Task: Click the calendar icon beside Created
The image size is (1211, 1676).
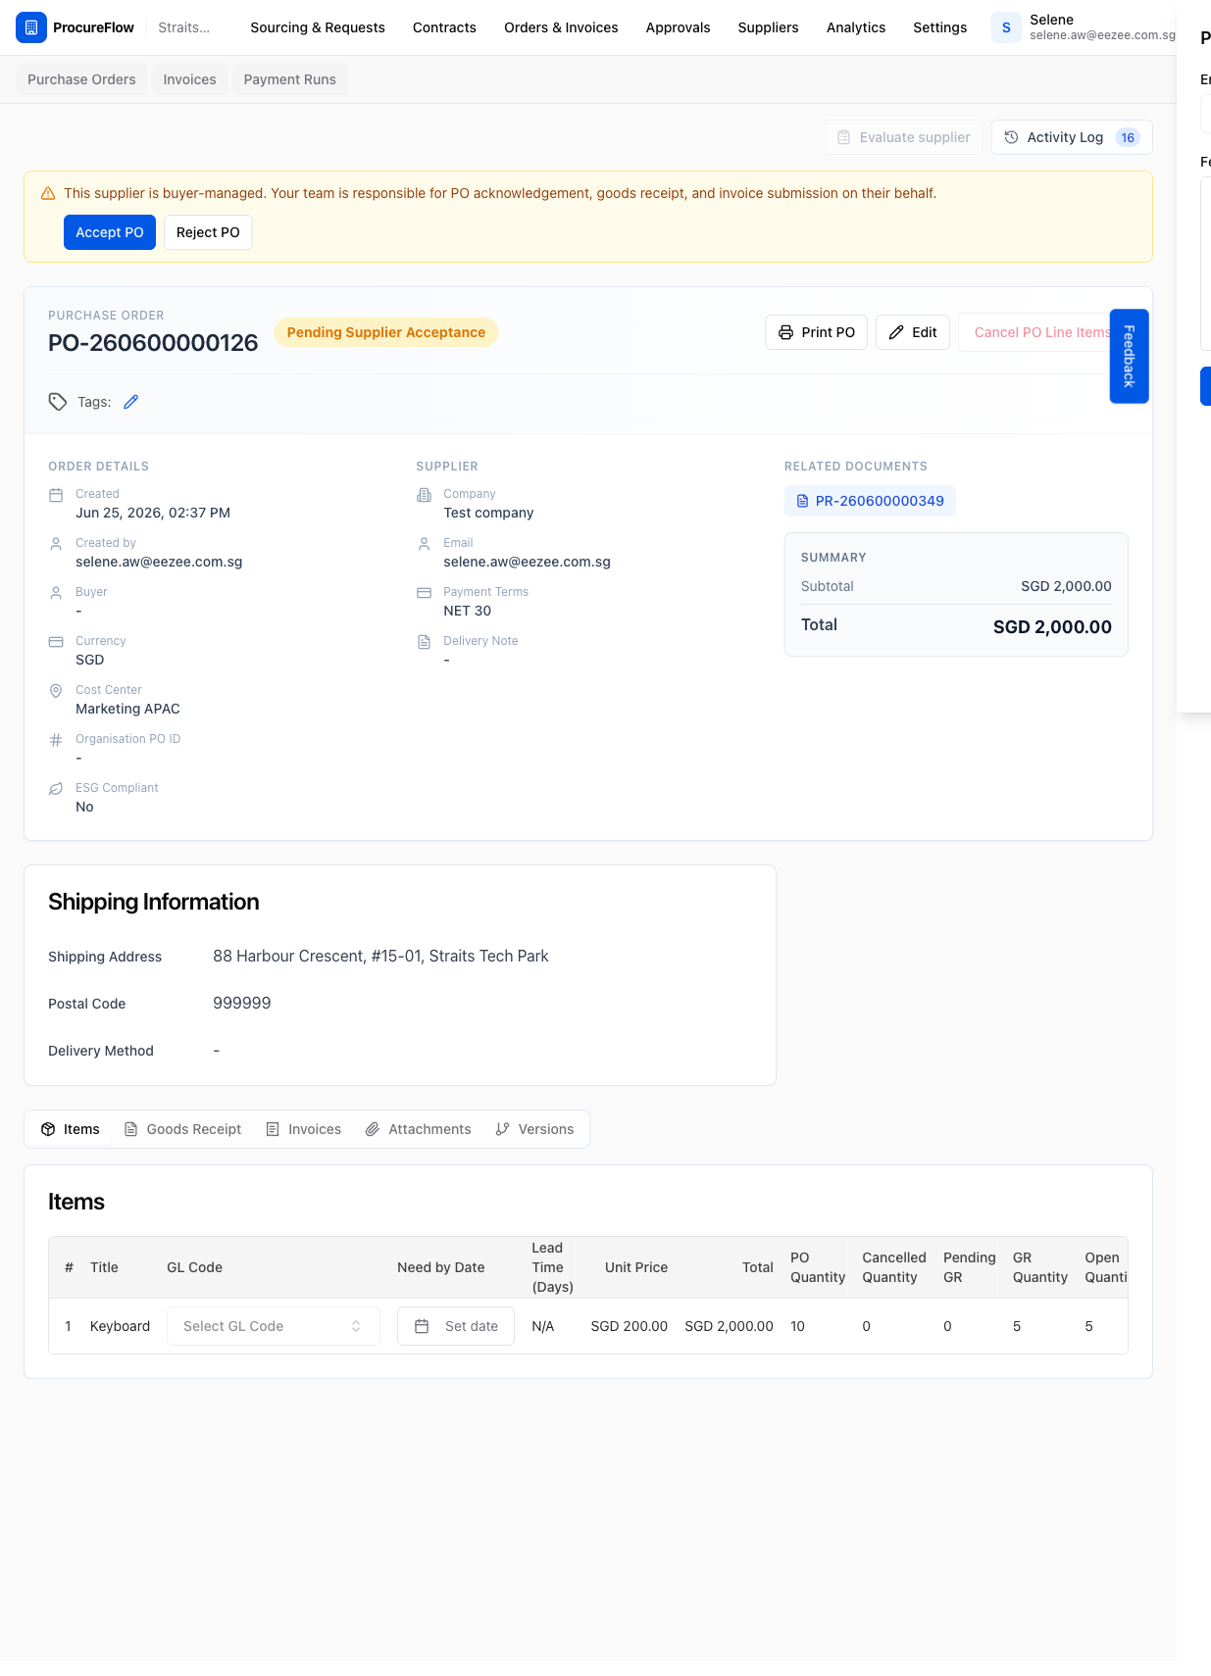Action: coord(56,495)
